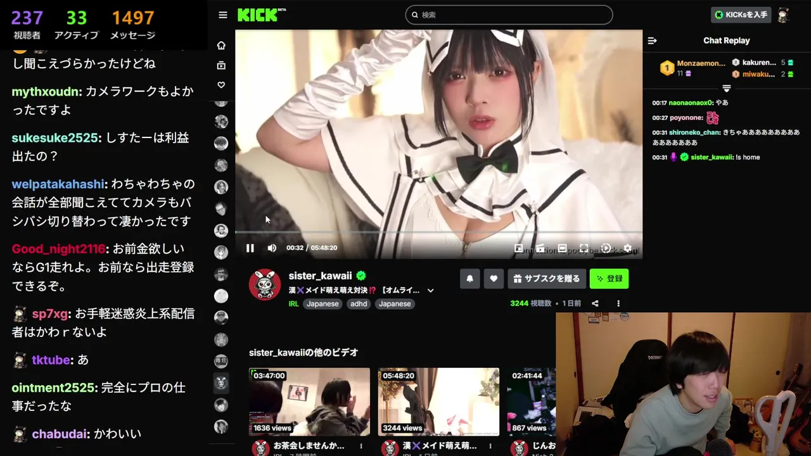Open Following heart icon in the sidebar
Screen dimensions: 811x456
(x=221, y=85)
